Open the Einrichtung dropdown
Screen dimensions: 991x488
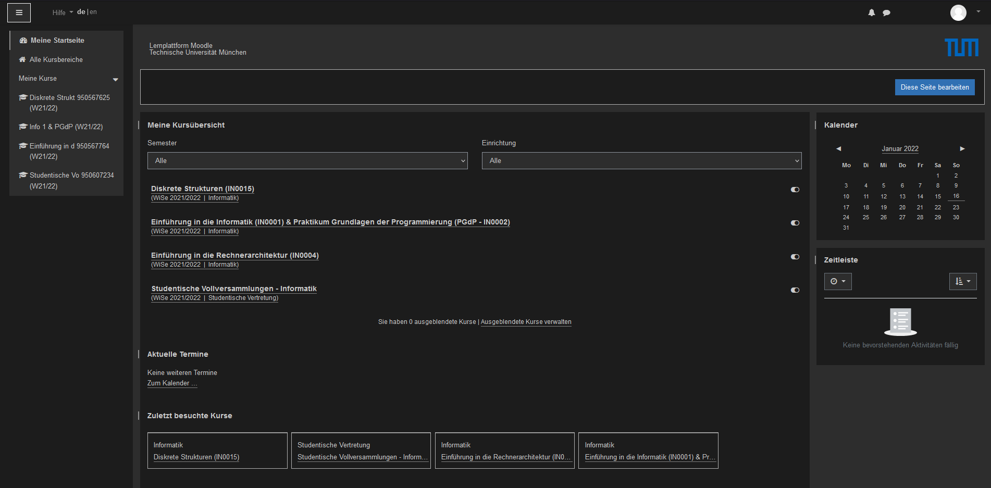click(x=641, y=160)
